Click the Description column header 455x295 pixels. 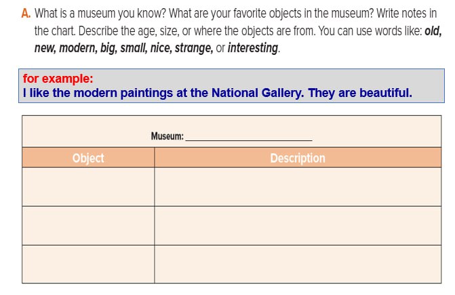pyautogui.click(x=298, y=158)
